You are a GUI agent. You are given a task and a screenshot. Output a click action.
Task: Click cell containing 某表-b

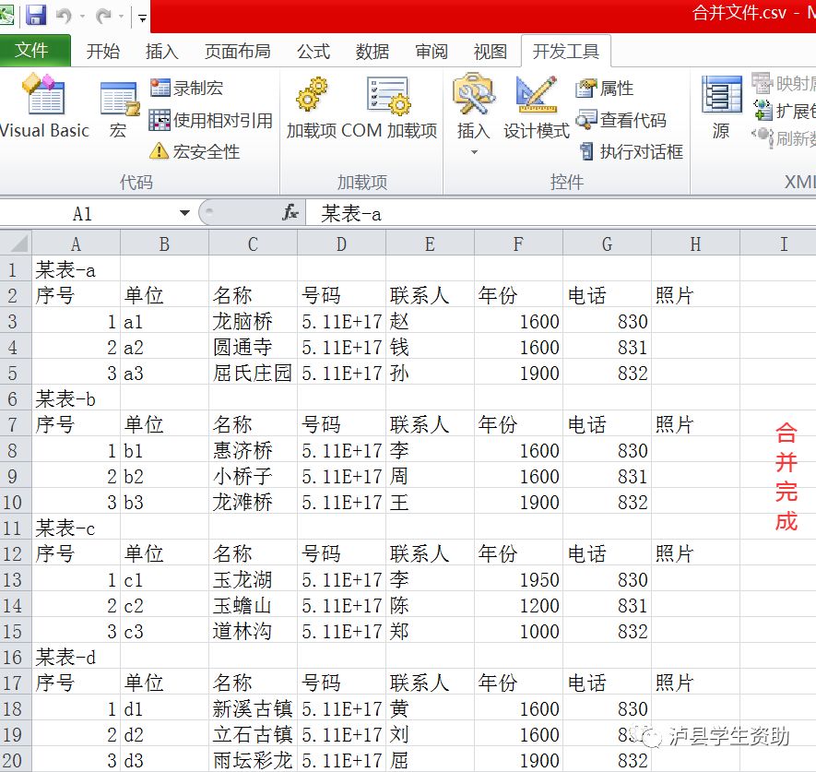point(76,398)
